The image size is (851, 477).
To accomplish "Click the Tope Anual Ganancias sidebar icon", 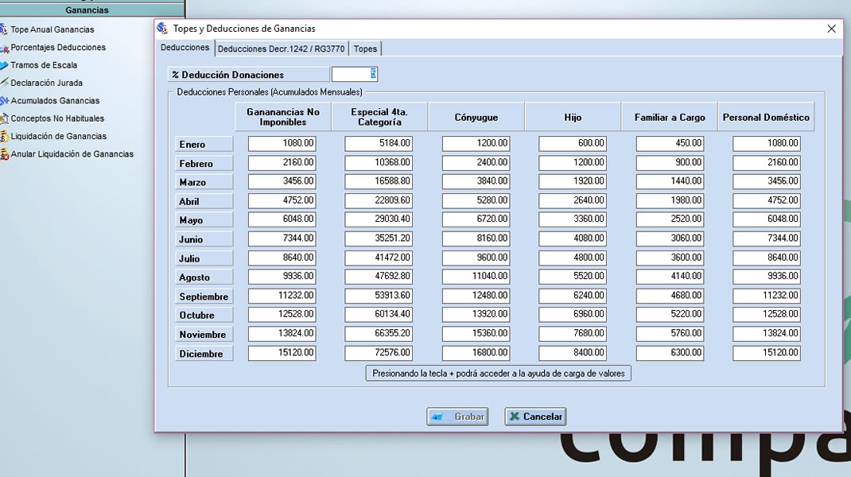I will (x=4, y=29).
